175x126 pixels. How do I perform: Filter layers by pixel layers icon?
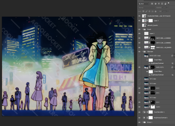coord(152,4)
